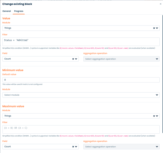
Task: Click the Maximum value filter text area
Action: click(81, 129)
